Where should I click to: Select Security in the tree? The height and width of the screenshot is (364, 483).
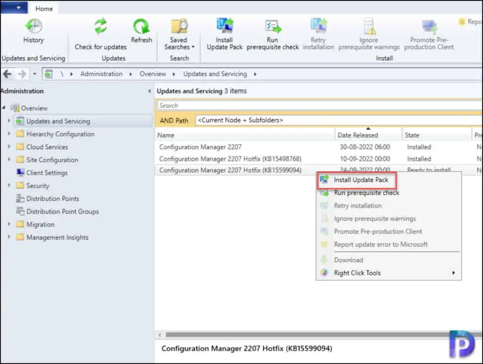38,186
